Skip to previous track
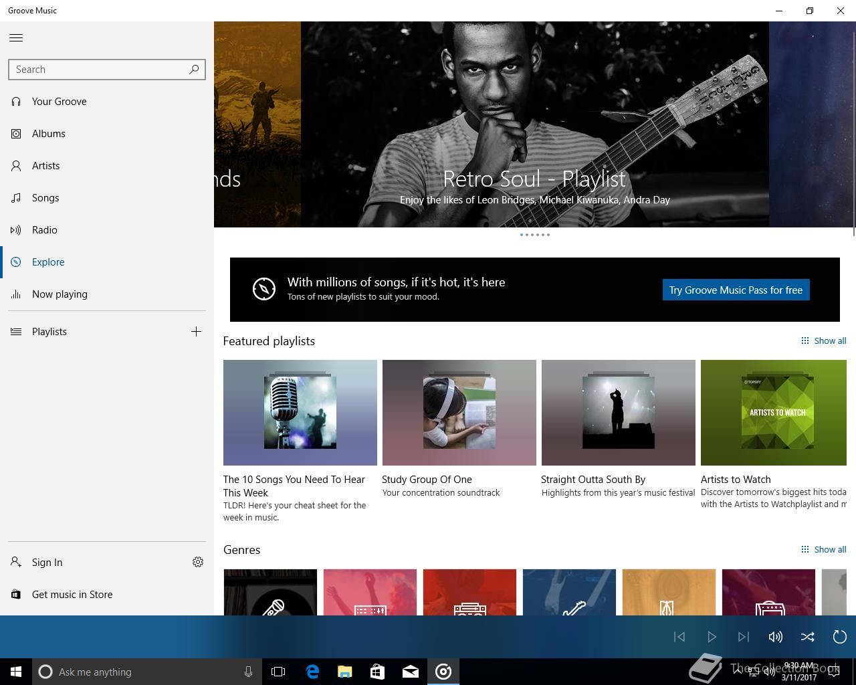 (679, 637)
